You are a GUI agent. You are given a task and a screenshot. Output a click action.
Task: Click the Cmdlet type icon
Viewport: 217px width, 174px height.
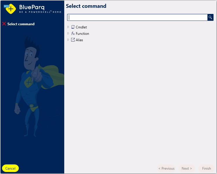pyautogui.click(x=73, y=27)
